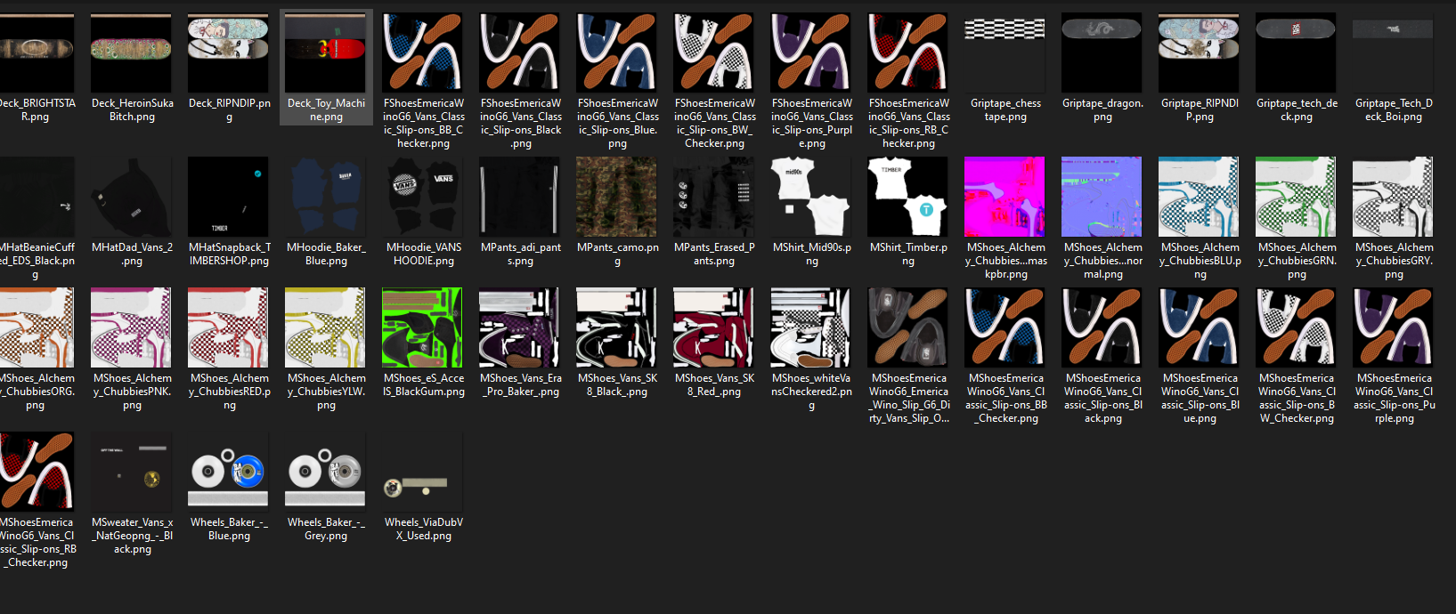Select MShoes_eS_Accel_BlackGum.png thumbnail
The height and width of the screenshot is (614, 1456).
click(x=423, y=328)
